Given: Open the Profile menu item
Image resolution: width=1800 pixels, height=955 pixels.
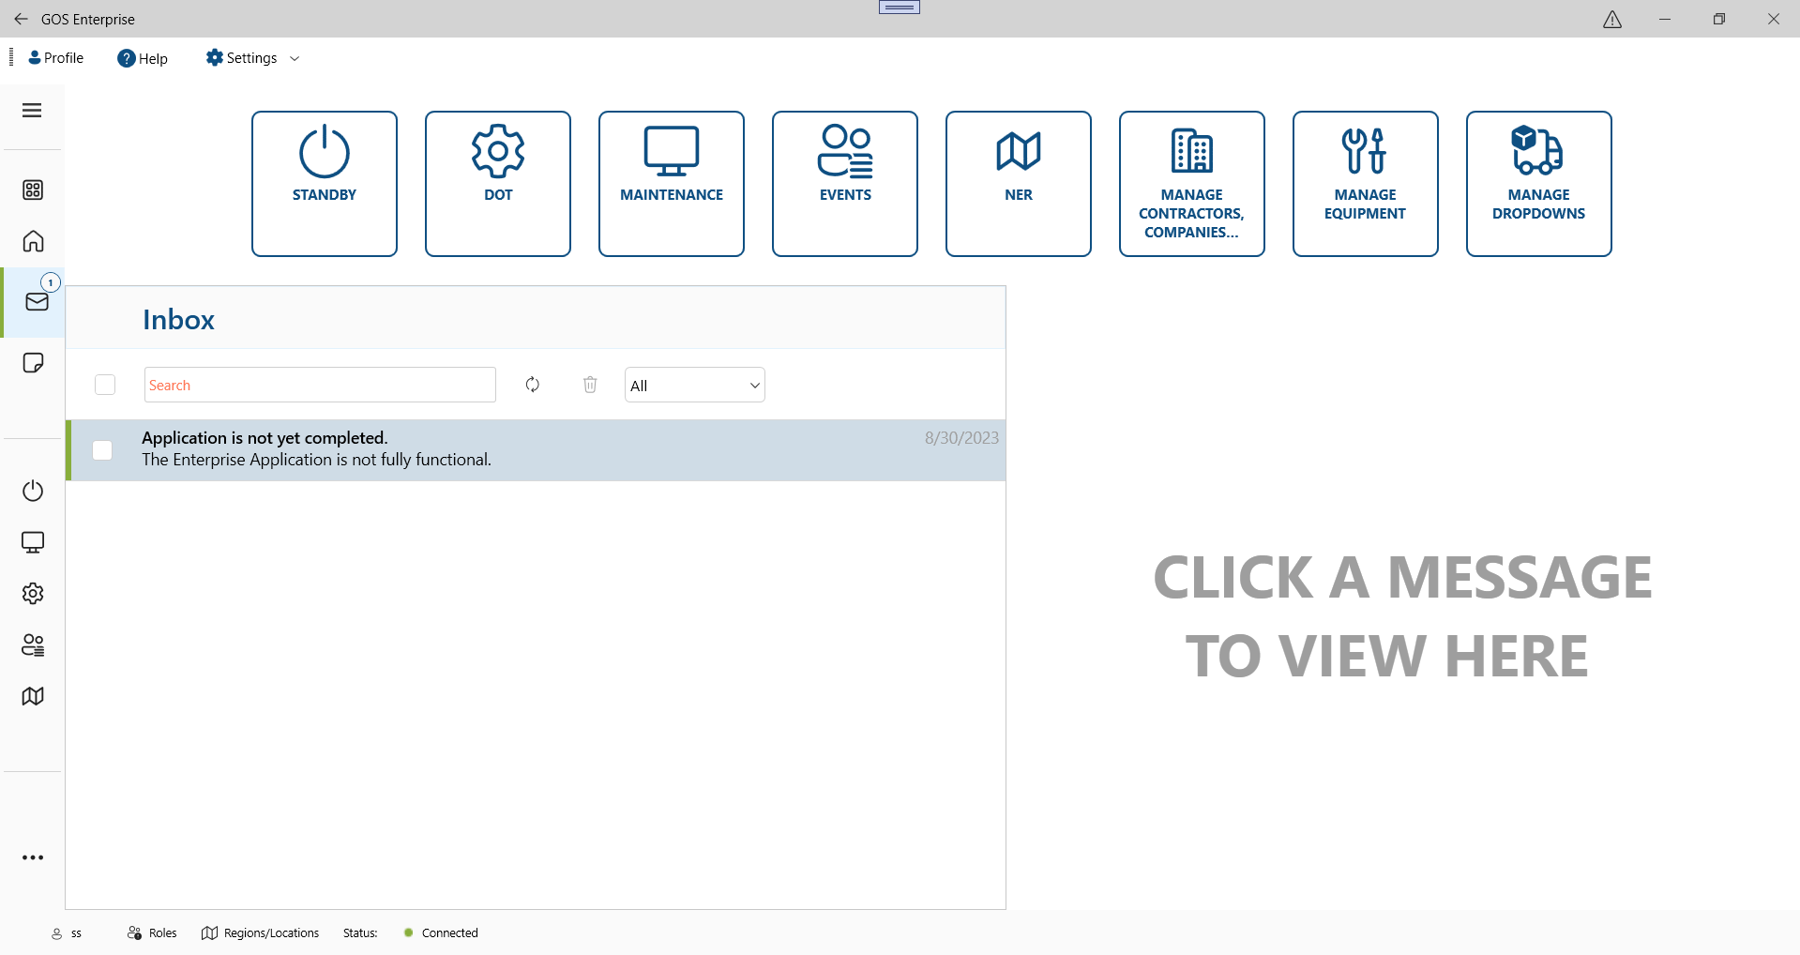Looking at the screenshot, I should [x=56, y=58].
